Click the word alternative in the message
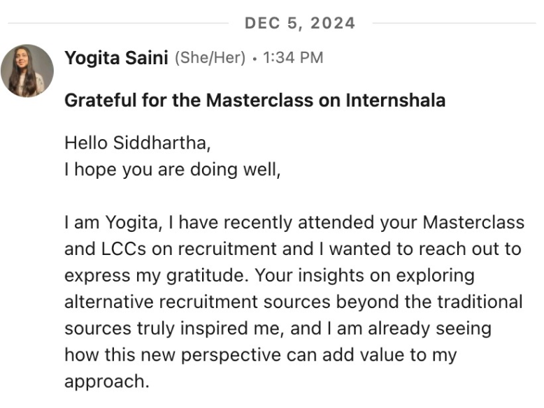This screenshot has width=544, height=408. pyautogui.click(x=109, y=302)
